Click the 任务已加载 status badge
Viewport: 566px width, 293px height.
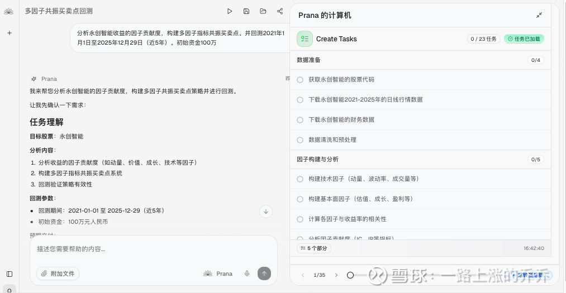(524, 39)
